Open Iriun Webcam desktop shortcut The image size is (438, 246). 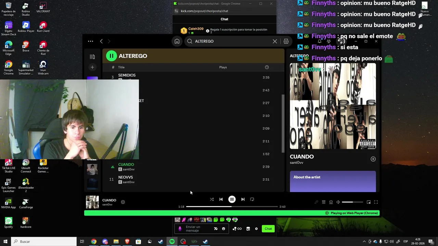pyautogui.click(x=43, y=68)
